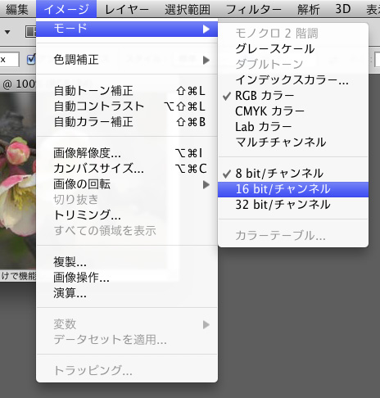Open カンバスサイズ dialog
380x398 pixels.
point(127,169)
